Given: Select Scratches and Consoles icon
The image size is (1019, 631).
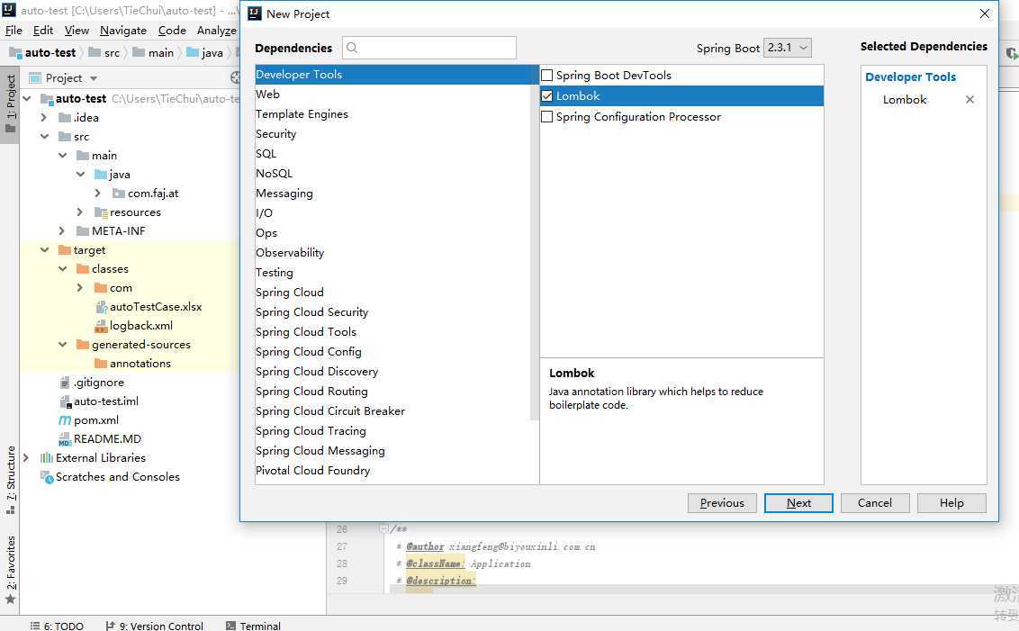Looking at the screenshot, I should click(47, 477).
